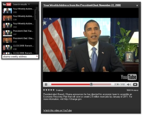Select first result thumbnail with 3:55 duration
The image size is (143, 115).
pos(7,11)
